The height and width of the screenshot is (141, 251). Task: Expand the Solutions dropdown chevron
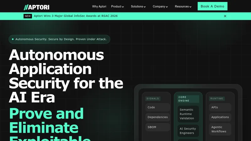[145, 7]
